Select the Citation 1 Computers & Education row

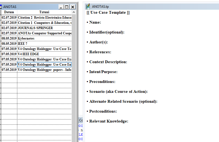click(44, 23)
